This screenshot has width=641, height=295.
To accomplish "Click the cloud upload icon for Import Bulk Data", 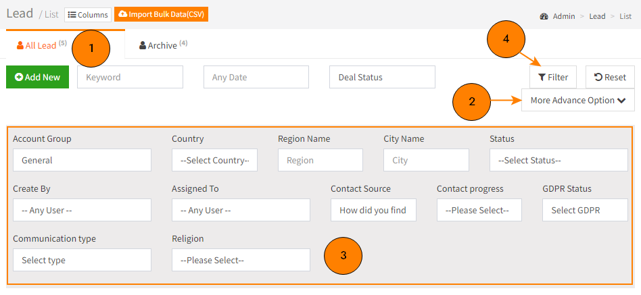I will 122,14.
